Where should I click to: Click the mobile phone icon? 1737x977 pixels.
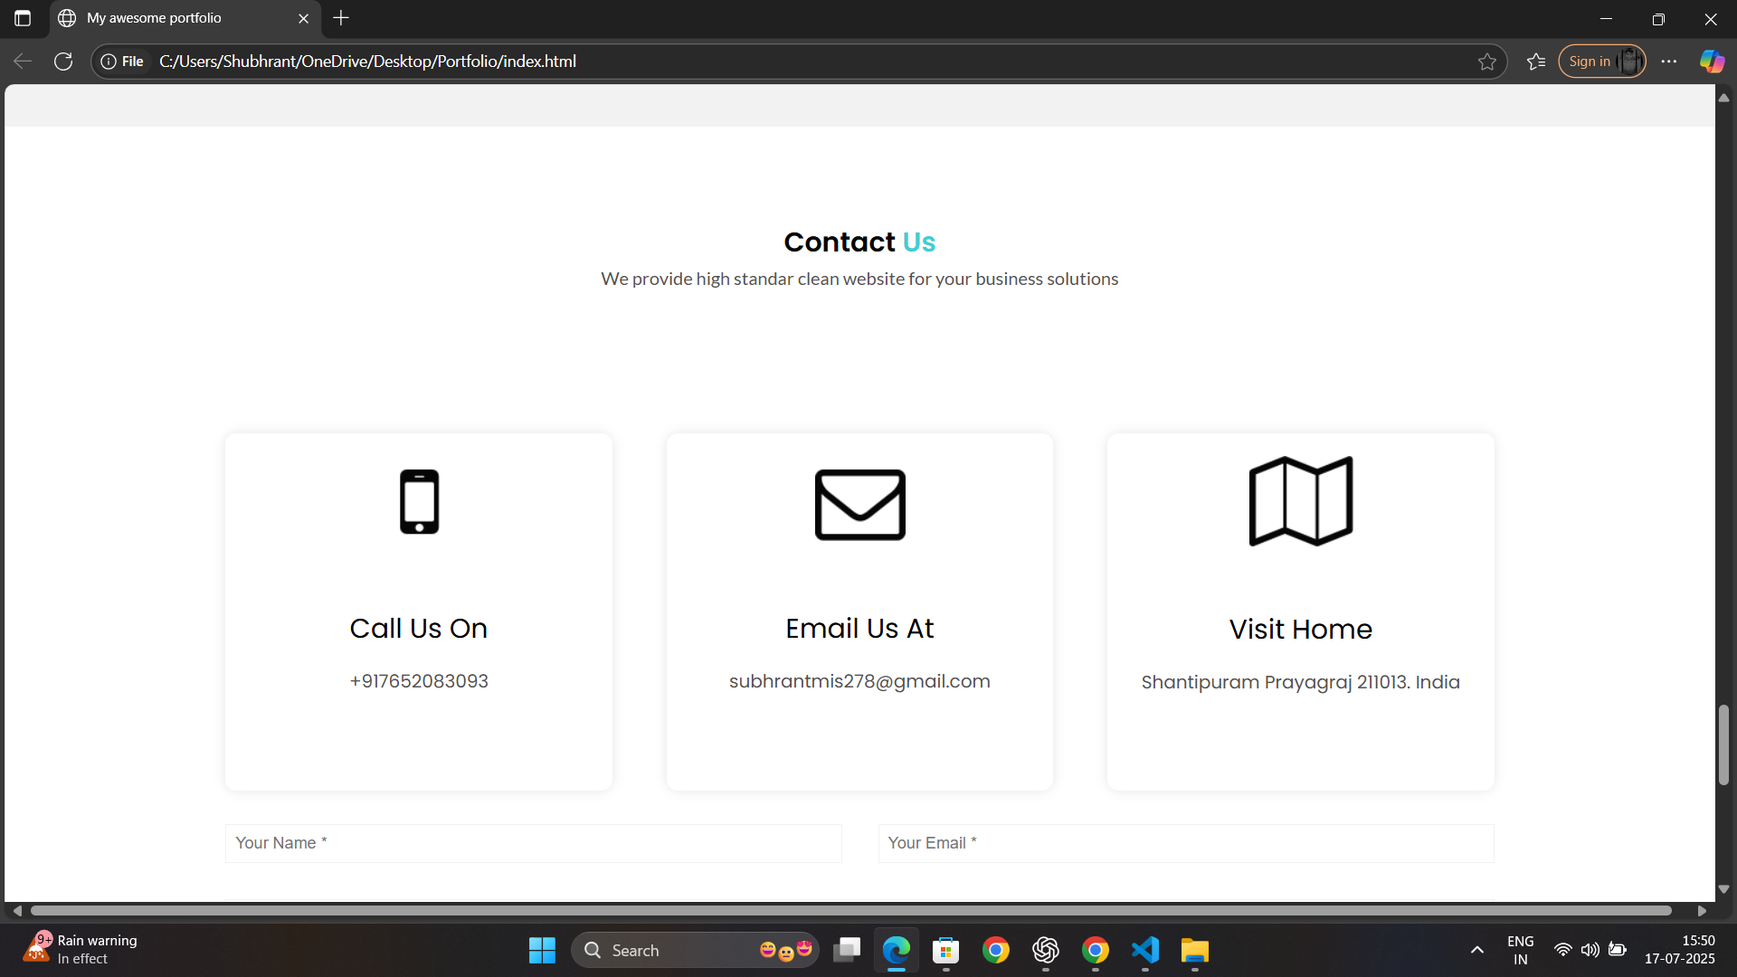[x=419, y=501]
